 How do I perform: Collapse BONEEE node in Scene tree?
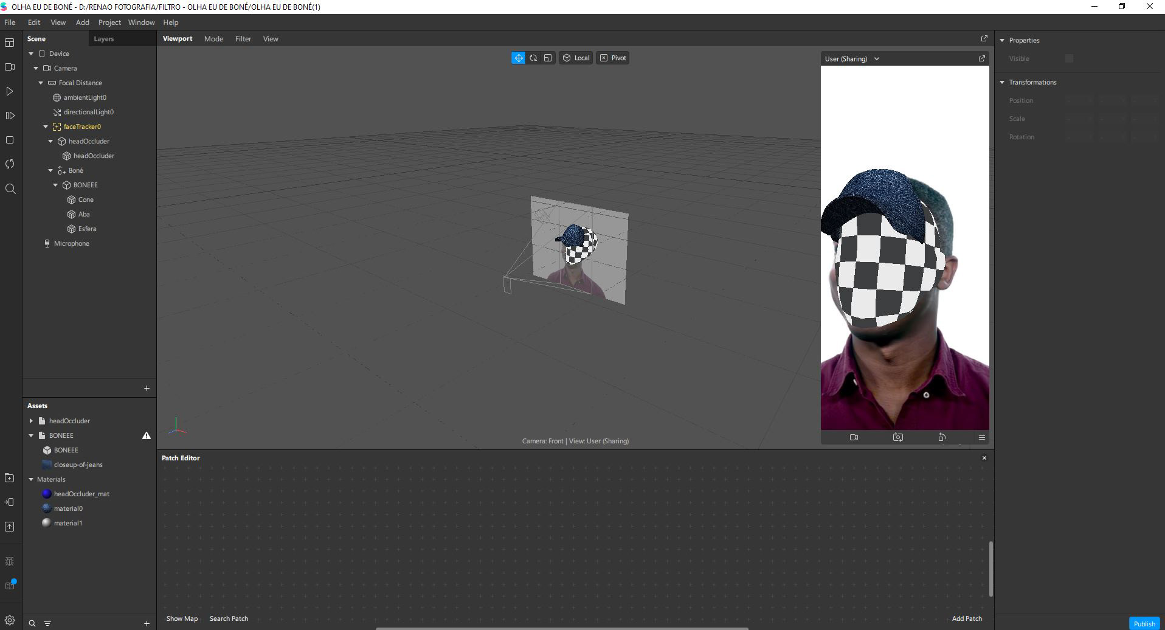pos(55,185)
